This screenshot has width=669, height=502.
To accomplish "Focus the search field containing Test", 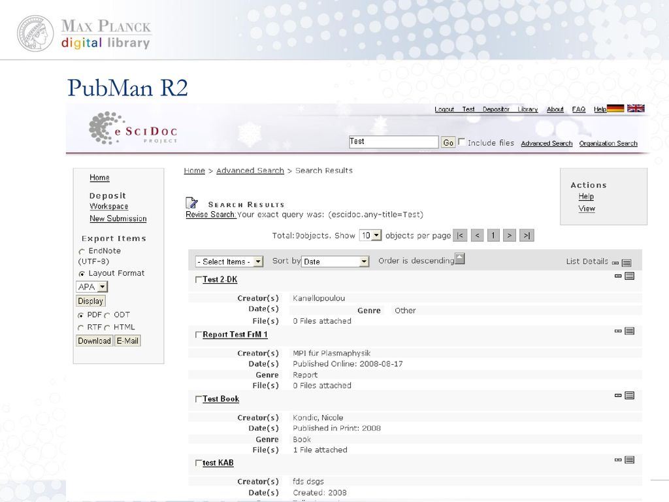I will pos(393,142).
